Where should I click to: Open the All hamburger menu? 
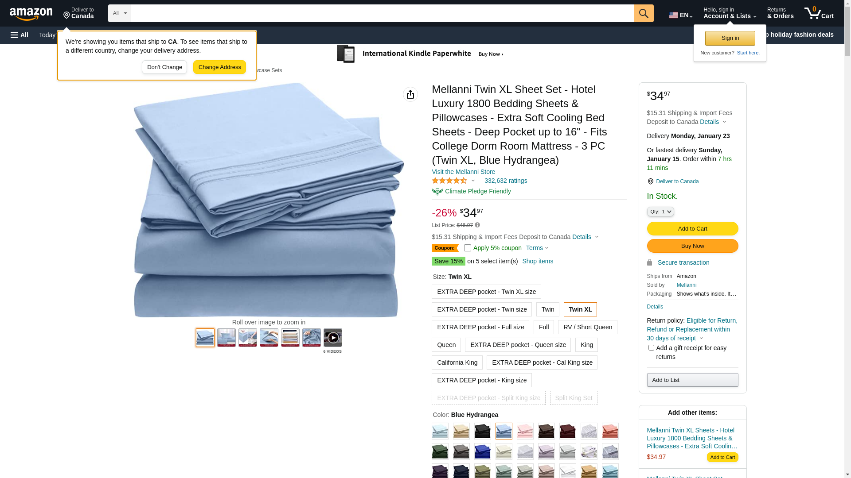[20, 35]
